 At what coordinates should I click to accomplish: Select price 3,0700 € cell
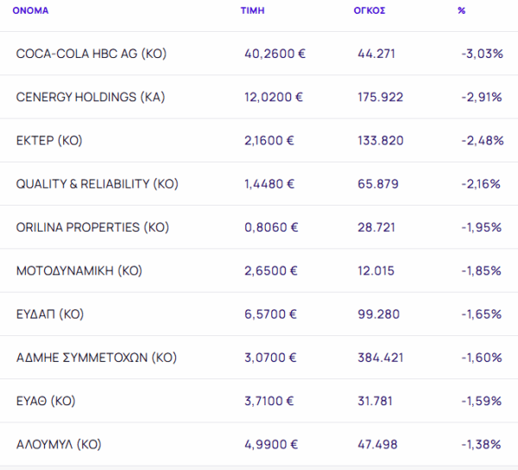click(x=270, y=358)
